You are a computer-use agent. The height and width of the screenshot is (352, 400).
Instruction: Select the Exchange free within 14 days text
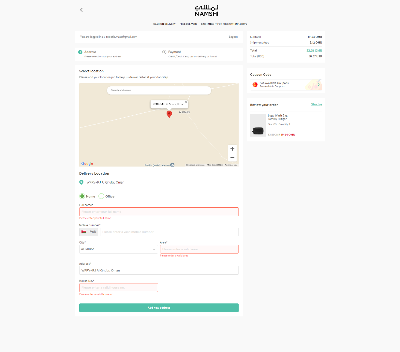tap(224, 24)
